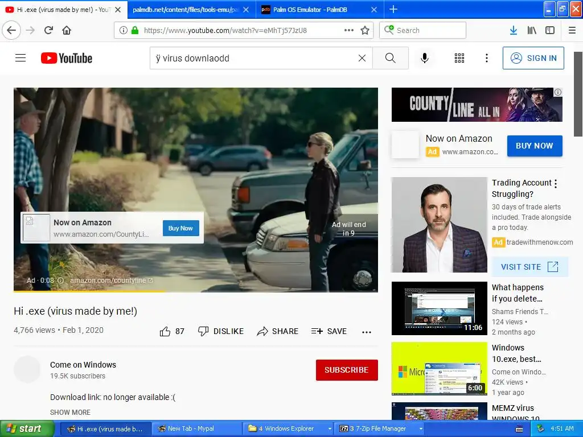Switch to New Tab - Mypal taskbar item
Viewport: 583px width, 437px height.
click(x=197, y=429)
